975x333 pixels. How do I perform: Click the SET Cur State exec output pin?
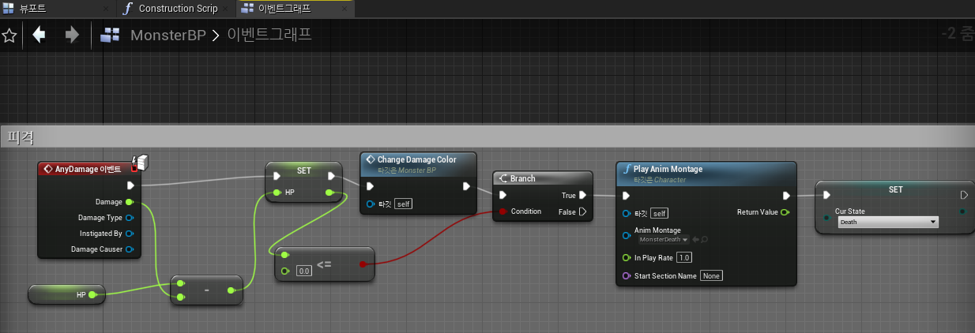(964, 195)
